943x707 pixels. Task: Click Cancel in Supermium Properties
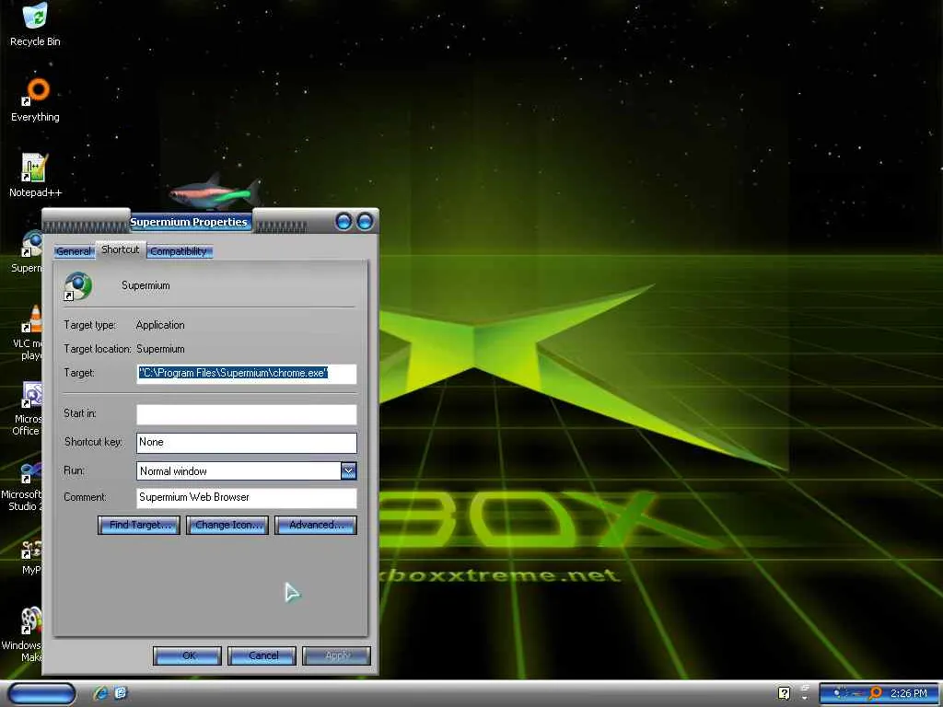(262, 655)
